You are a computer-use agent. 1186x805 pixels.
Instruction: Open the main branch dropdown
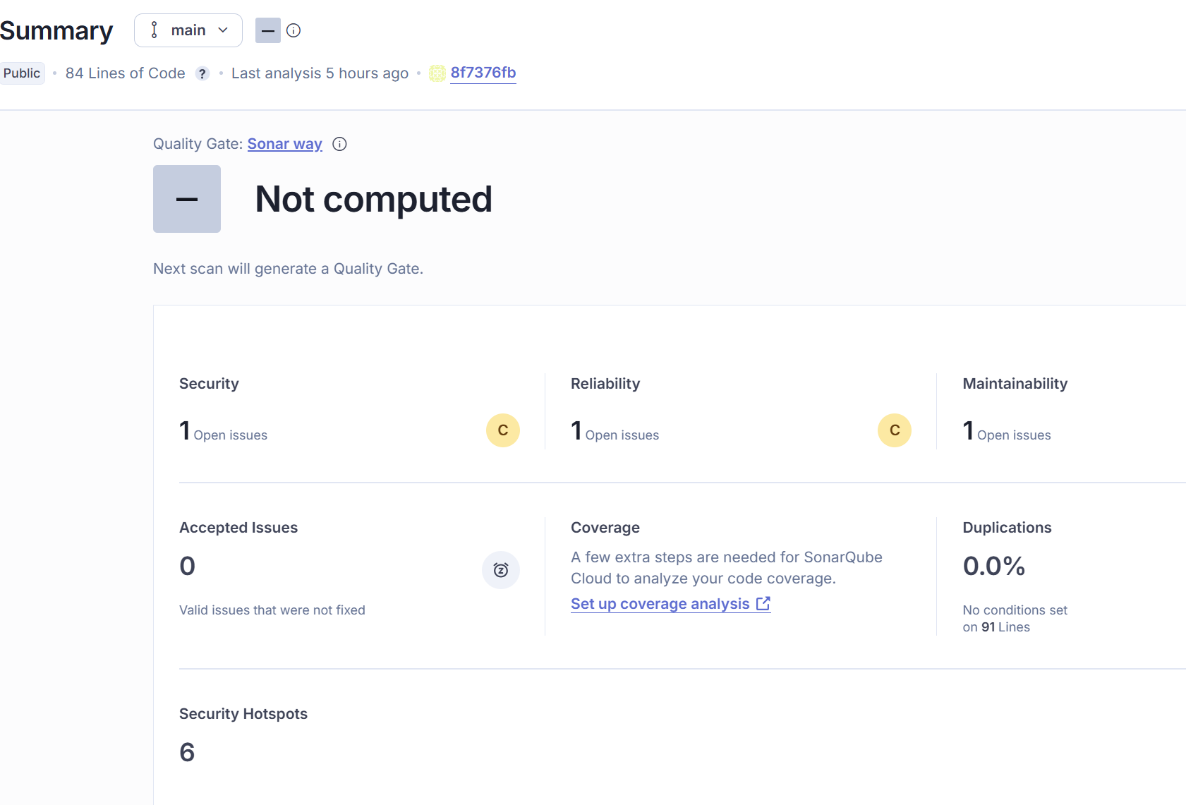[x=188, y=30]
